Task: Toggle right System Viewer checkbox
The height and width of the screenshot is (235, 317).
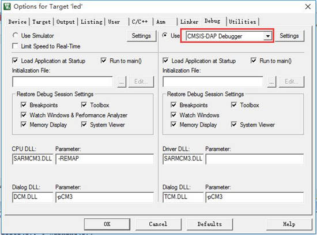Action: 234,124
